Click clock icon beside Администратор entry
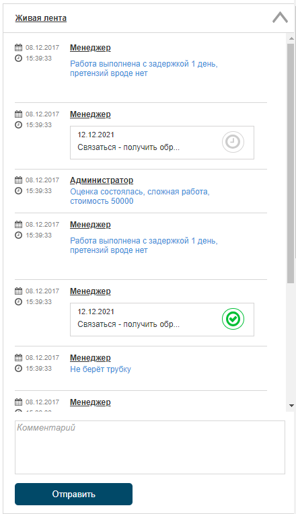The image size is (296, 514). [x=19, y=190]
